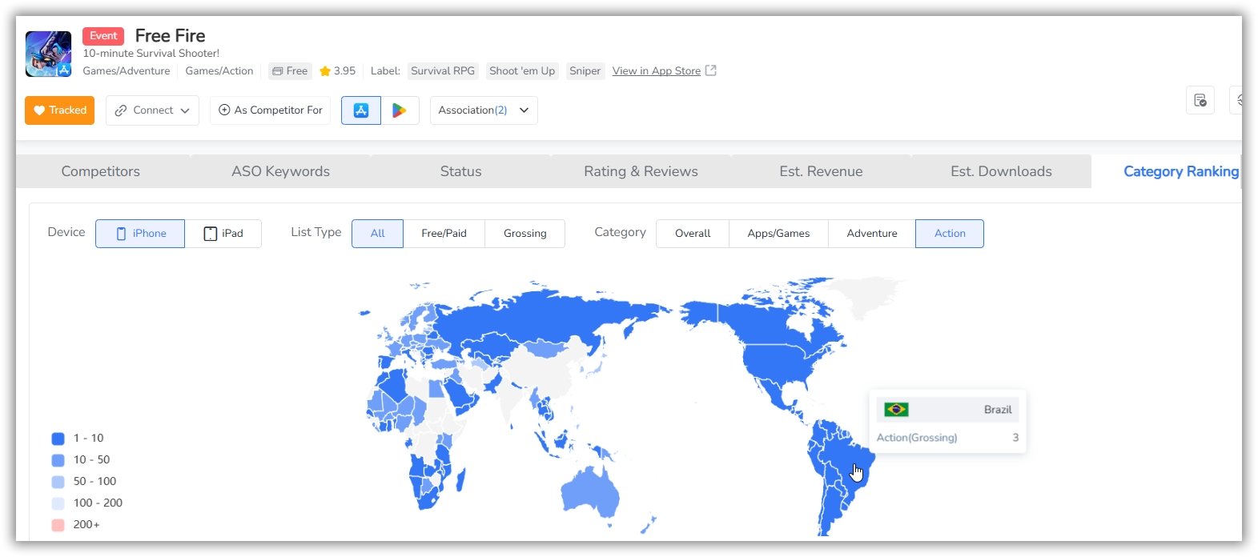
Task: Click the 200+ legend color swatch
Action: [58, 525]
